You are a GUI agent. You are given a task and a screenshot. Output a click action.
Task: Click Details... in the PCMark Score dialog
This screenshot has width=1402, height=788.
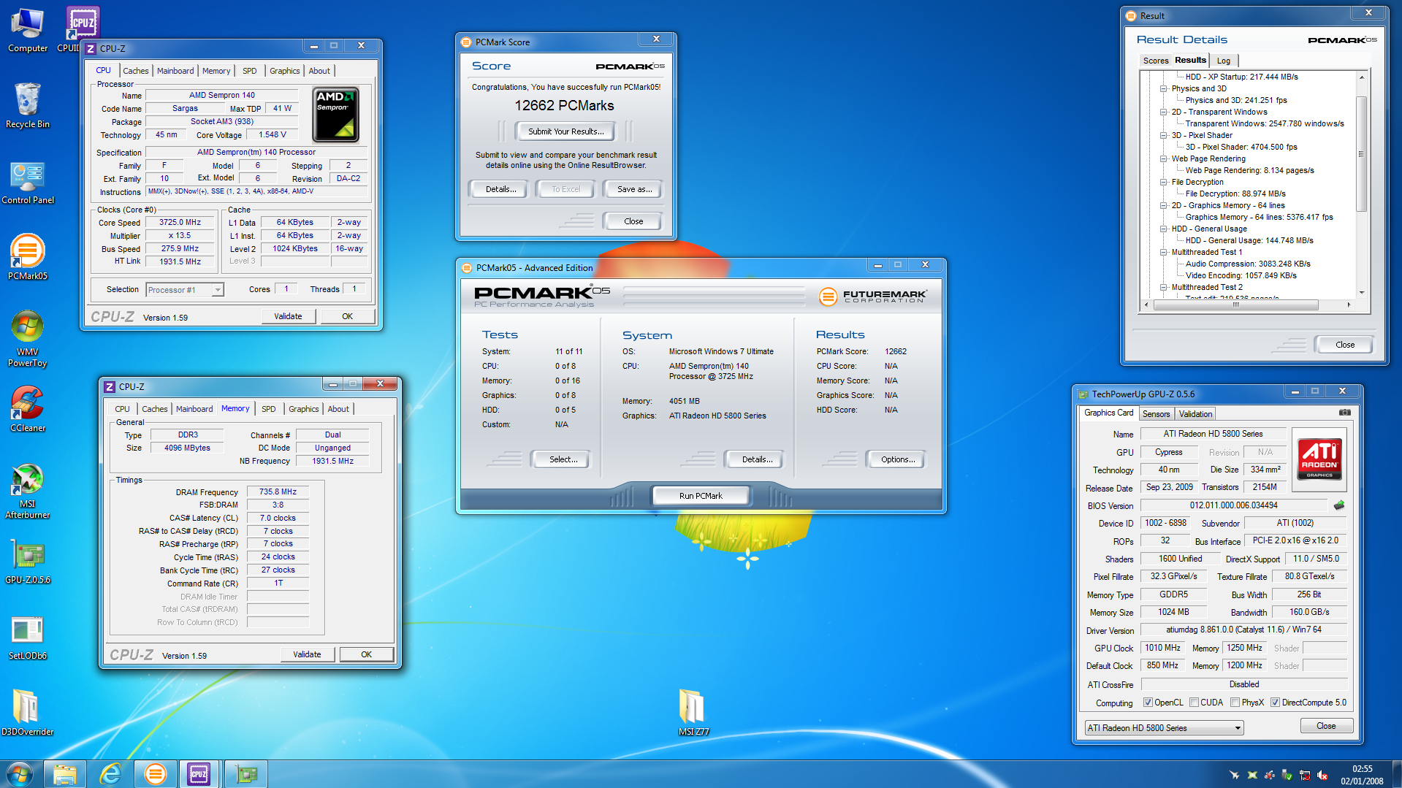pyautogui.click(x=500, y=189)
